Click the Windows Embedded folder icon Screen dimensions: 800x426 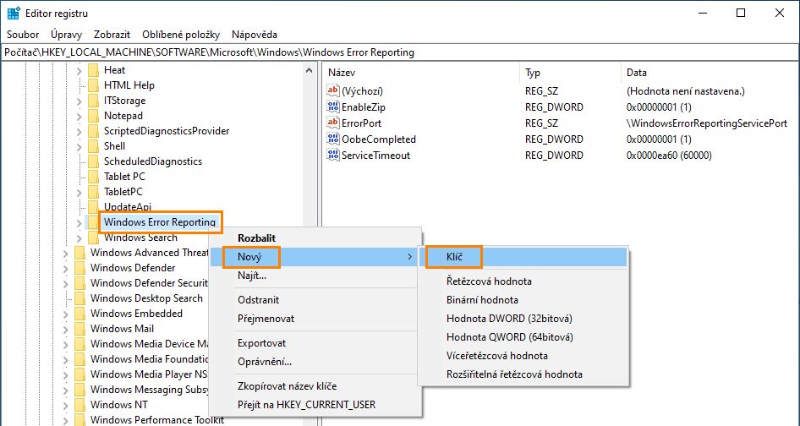click(80, 314)
